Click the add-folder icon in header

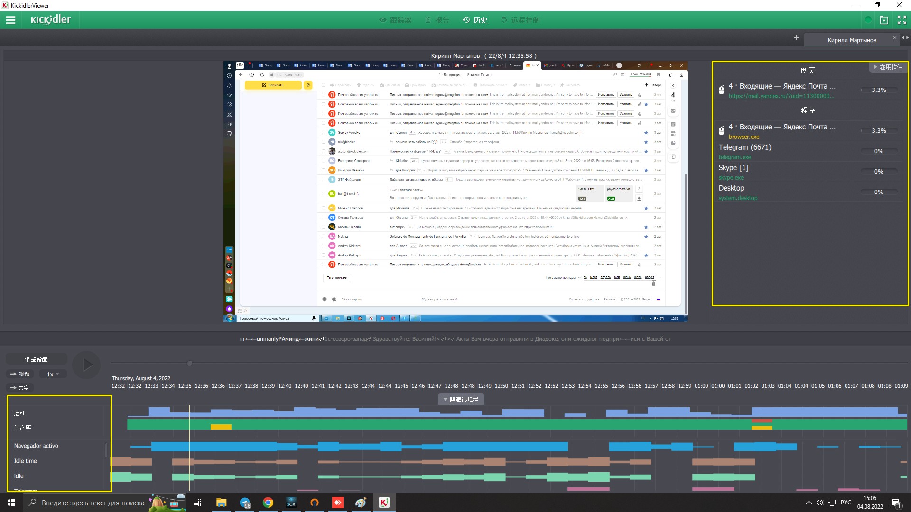click(x=884, y=20)
